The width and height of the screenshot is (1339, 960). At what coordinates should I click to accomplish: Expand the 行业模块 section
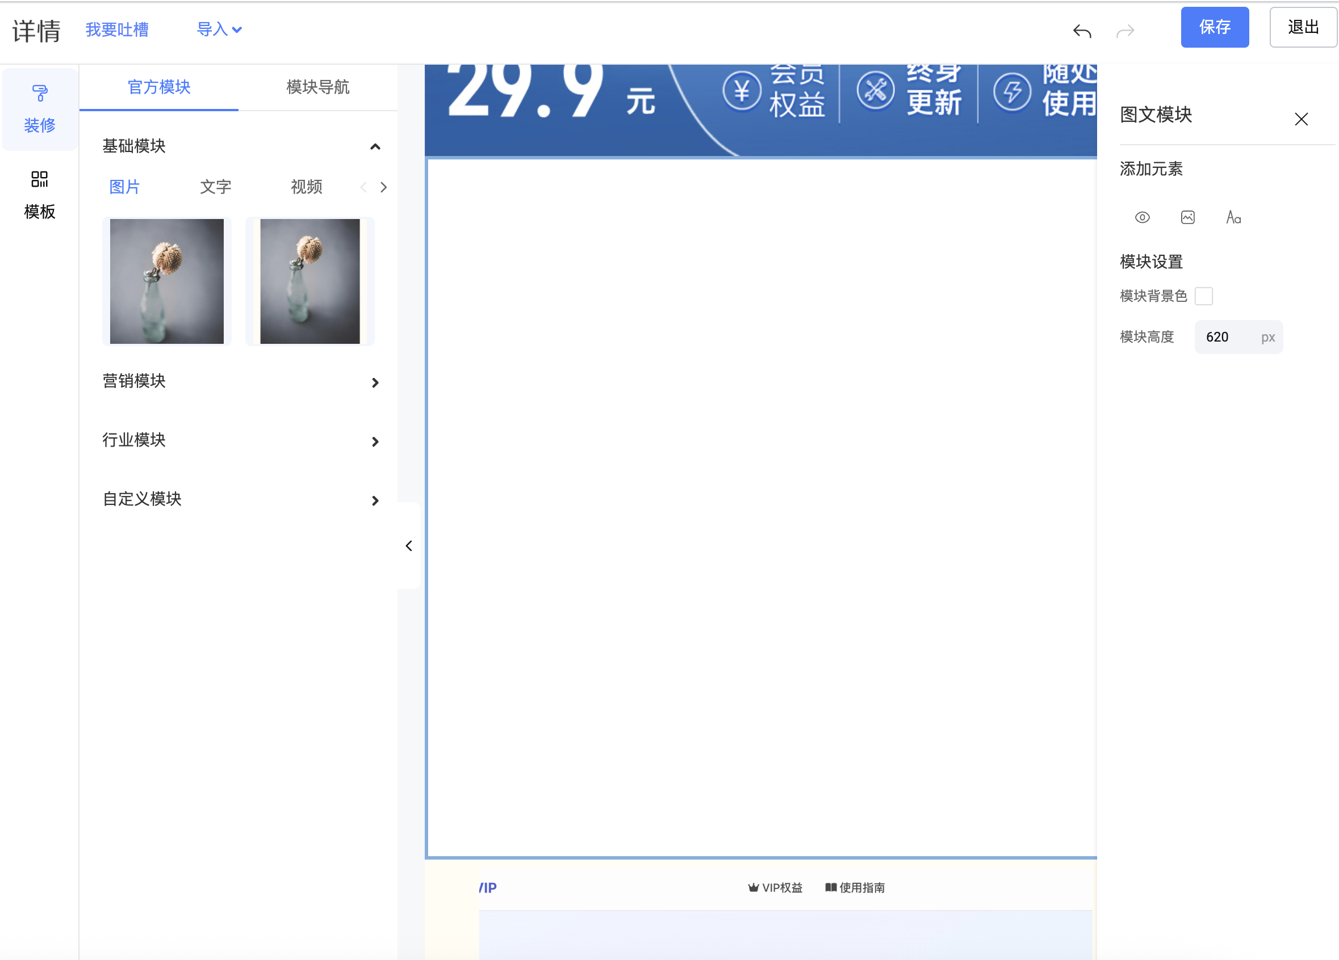click(x=375, y=442)
